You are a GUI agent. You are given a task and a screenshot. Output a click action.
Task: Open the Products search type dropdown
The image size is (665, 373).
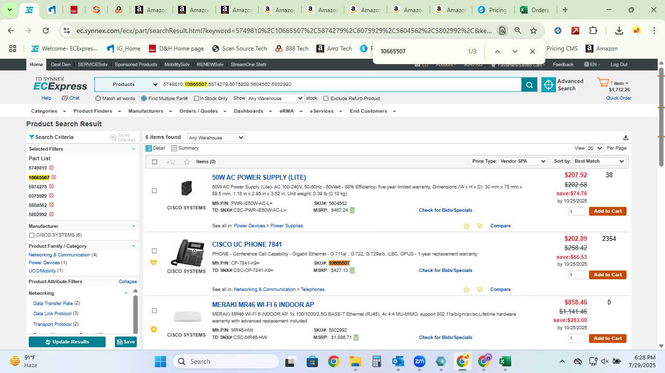[x=128, y=85]
